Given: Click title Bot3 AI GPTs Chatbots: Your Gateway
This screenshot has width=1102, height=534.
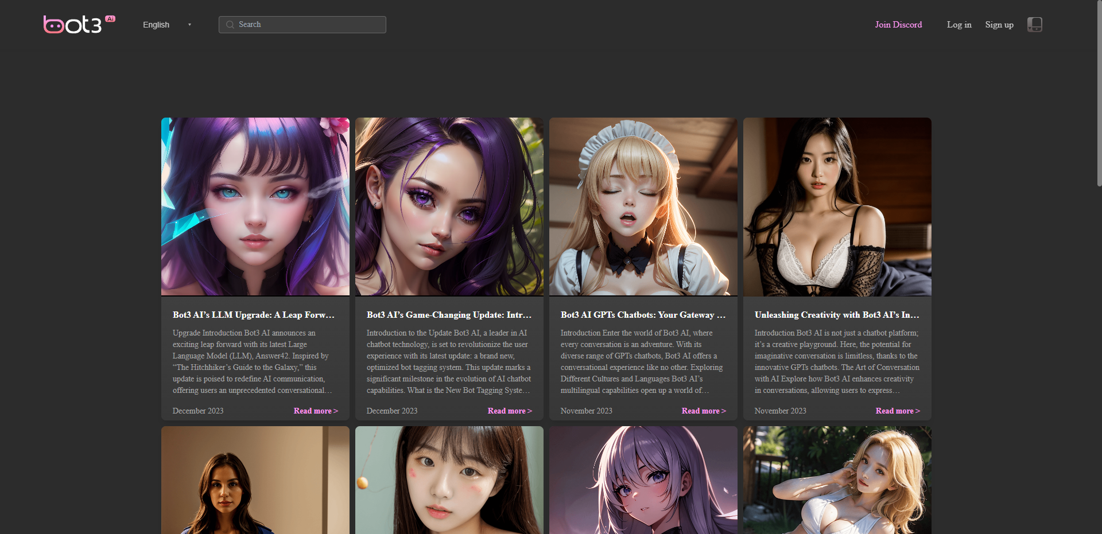Looking at the screenshot, I should click(x=643, y=315).
